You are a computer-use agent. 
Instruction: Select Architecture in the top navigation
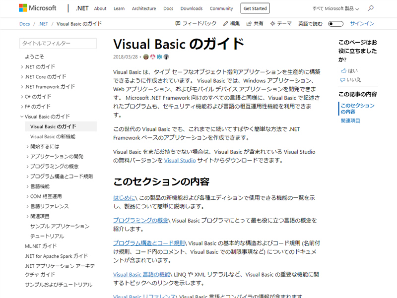pyautogui.click(x=144, y=8)
